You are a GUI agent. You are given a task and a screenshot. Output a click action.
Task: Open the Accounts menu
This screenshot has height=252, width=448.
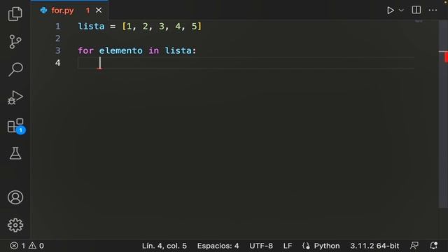(x=15, y=197)
